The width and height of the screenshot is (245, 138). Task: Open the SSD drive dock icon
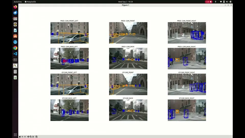pyautogui.click(x=15, y=72)
